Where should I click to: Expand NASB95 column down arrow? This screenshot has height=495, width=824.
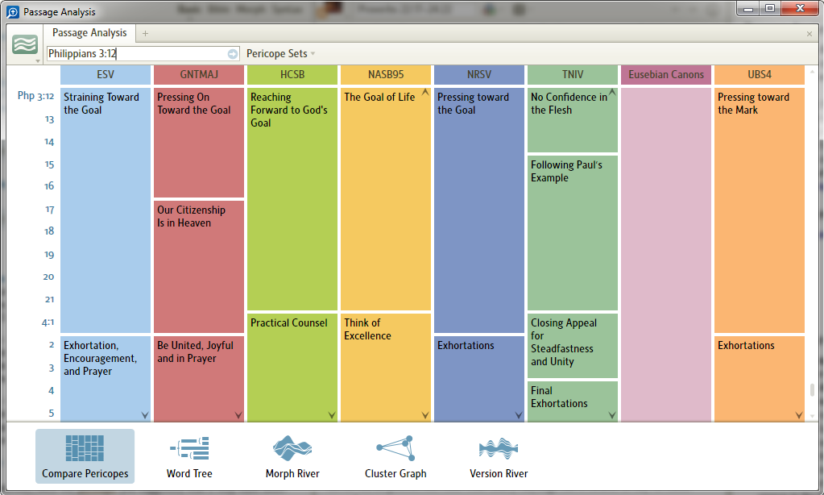425,415
